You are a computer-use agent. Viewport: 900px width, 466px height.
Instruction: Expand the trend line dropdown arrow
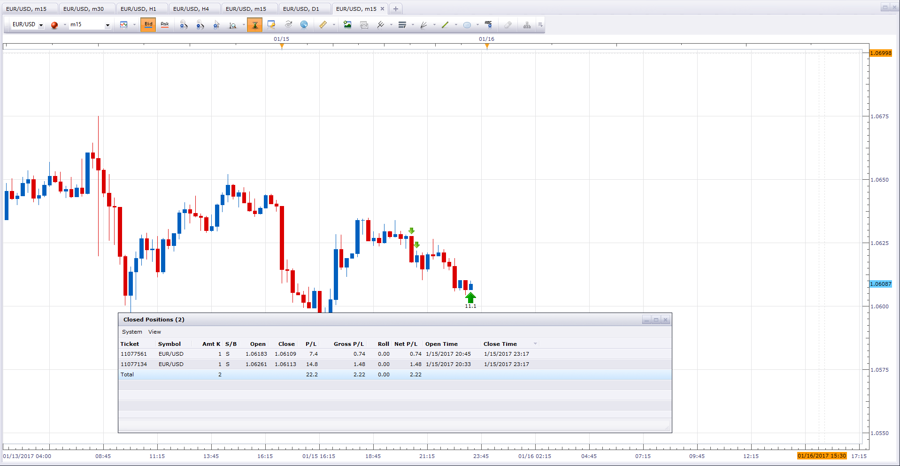(456, 25)
